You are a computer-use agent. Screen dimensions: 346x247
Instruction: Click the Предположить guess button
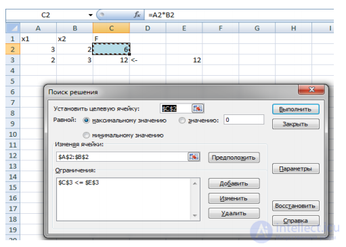(x=234, y=158)
